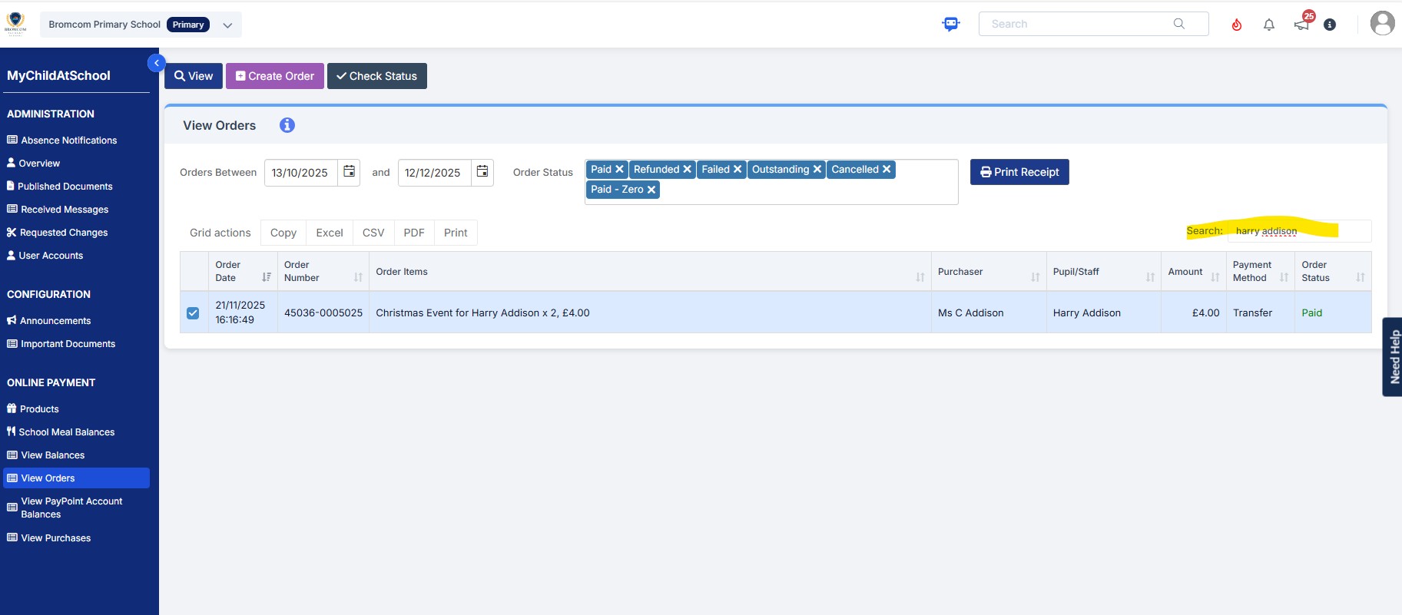The height and width of the screenshot is (615, 1402).
Task: Click the red flame icon in header
Action: tap(1236, 25)
